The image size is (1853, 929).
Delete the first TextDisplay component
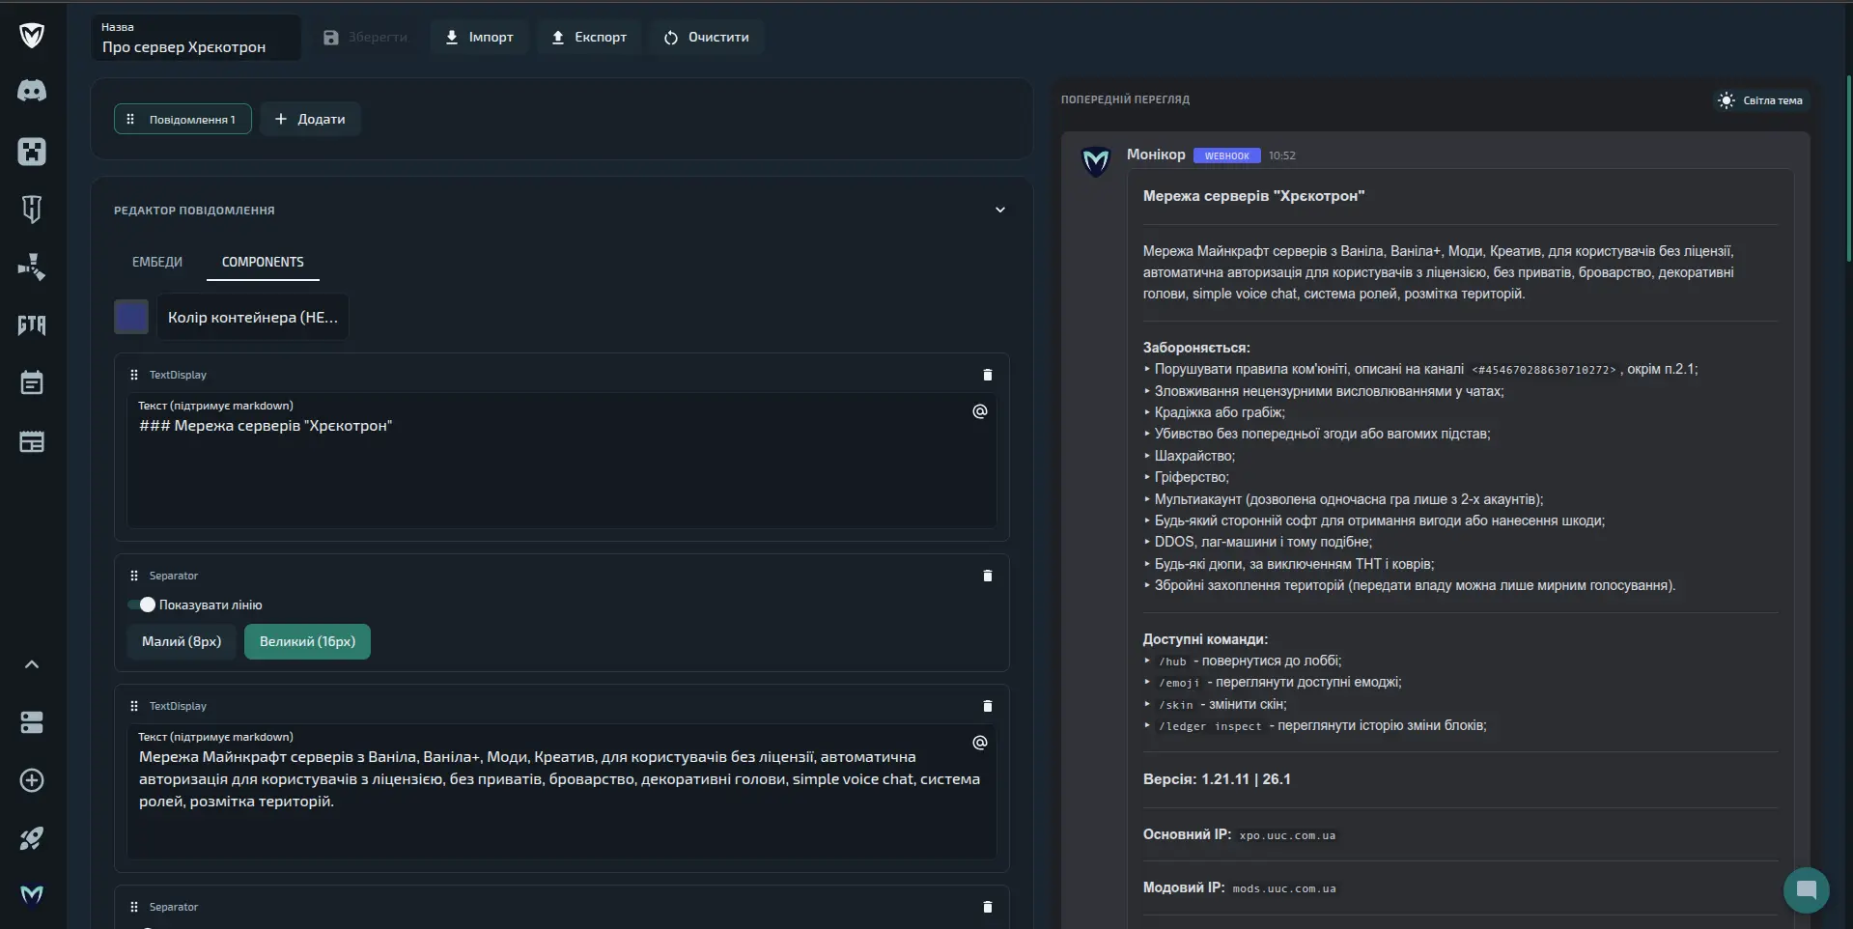point(987,375)
